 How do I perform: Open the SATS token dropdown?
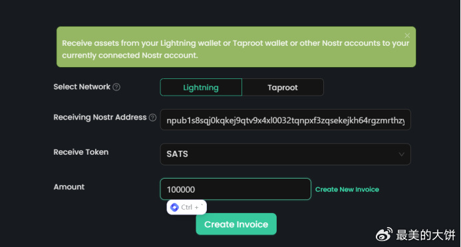285,154
